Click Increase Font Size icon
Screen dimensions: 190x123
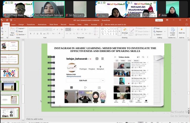54,29
